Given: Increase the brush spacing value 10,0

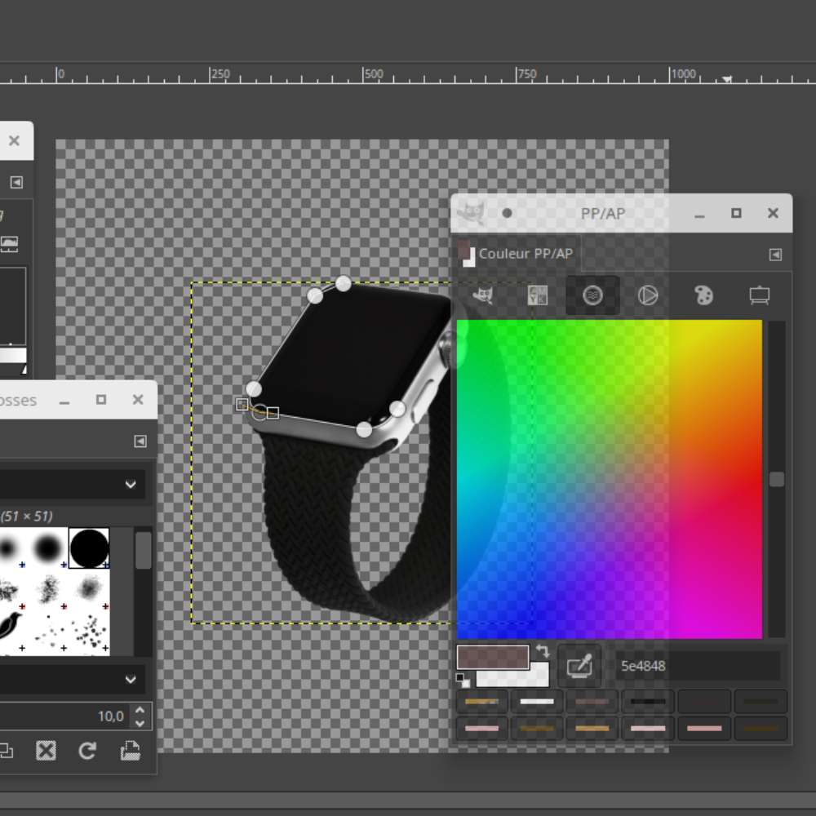Looking at the screenshot, I should pos(140,711).
